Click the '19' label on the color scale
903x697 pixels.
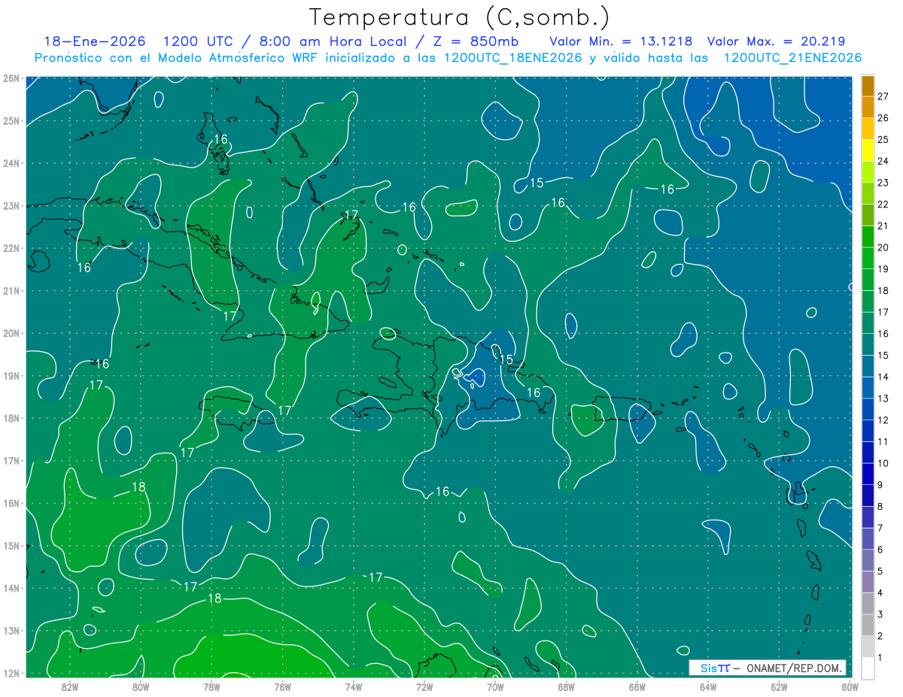click(883, 269)
